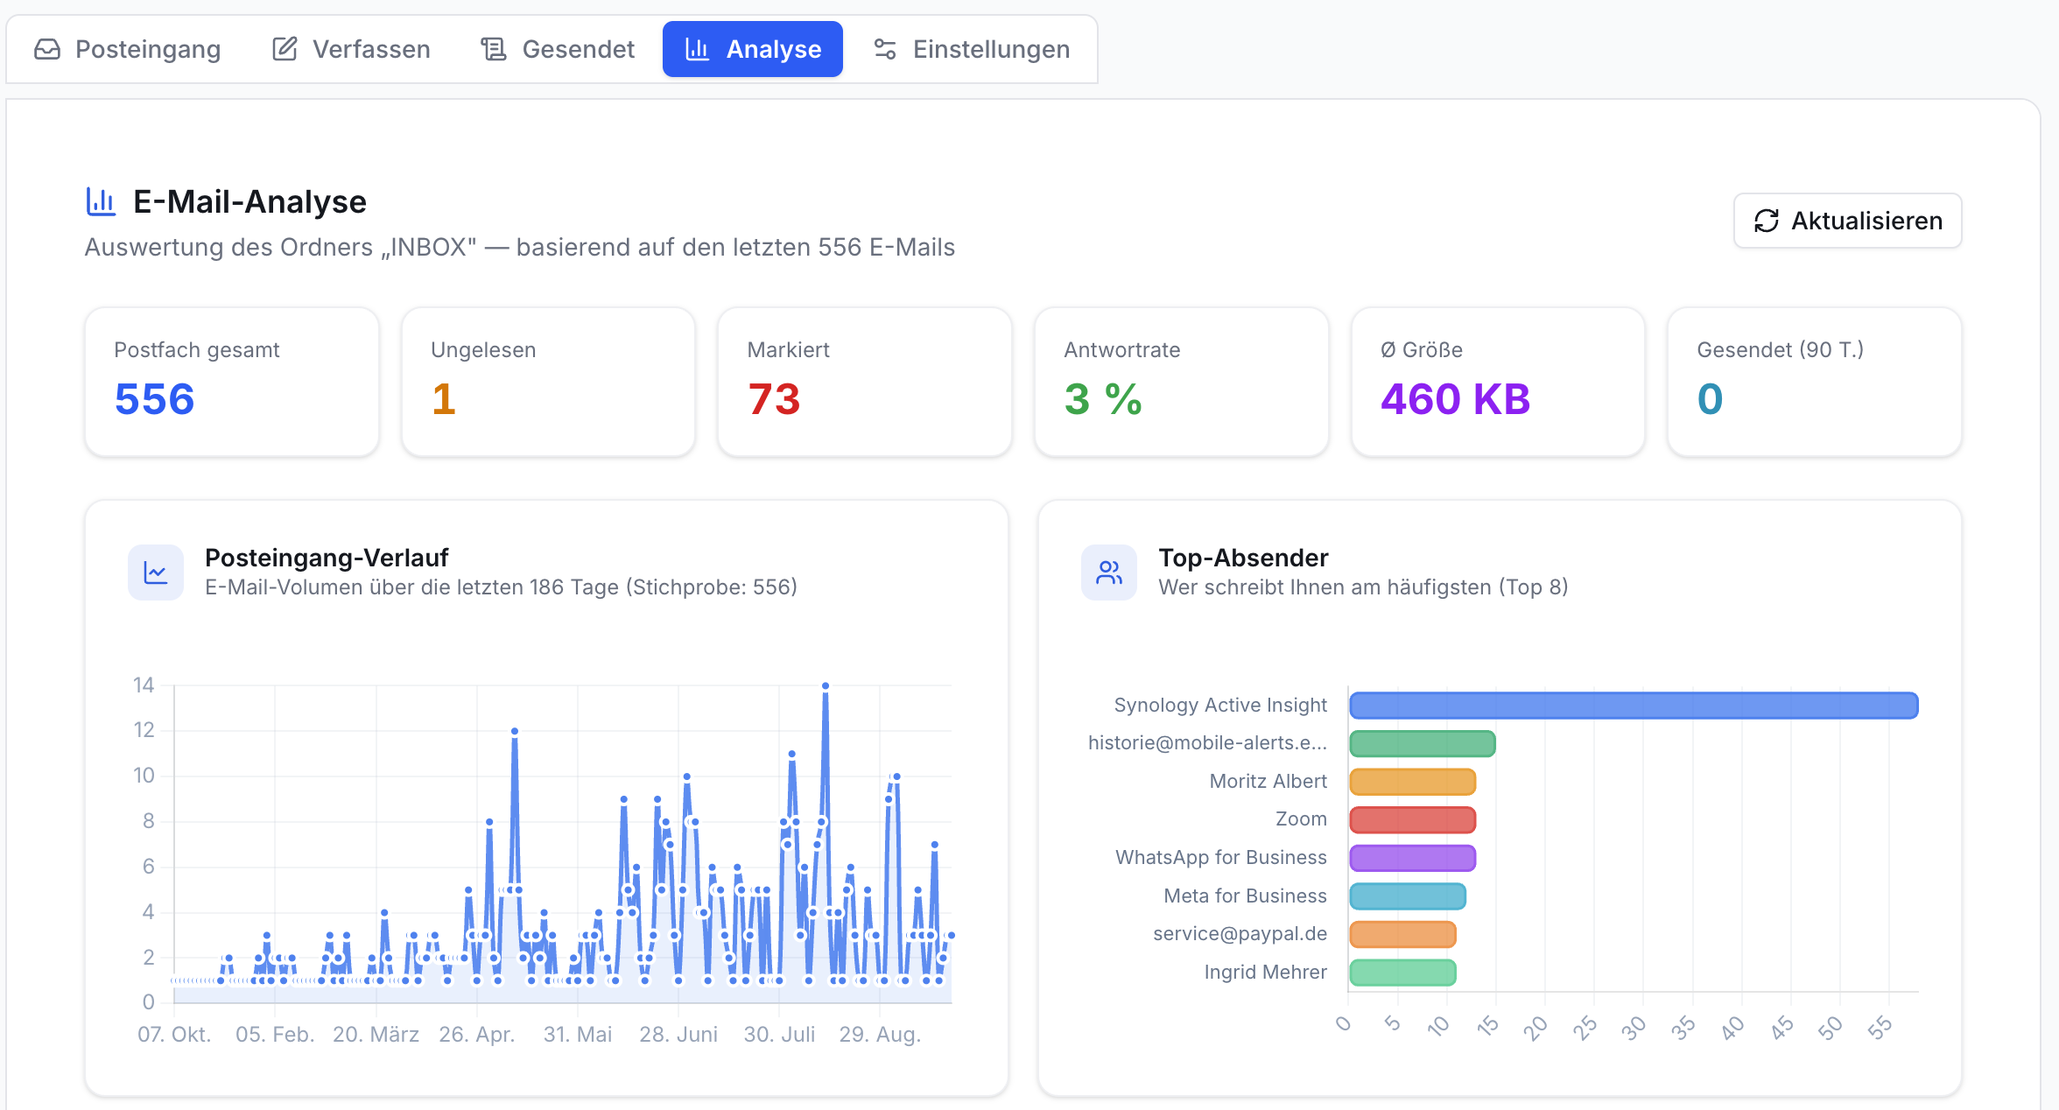Viewport: 2059px width, 1110px height.
Task: Click the Synology Active Insight sender label
Action: [1220, 706]
